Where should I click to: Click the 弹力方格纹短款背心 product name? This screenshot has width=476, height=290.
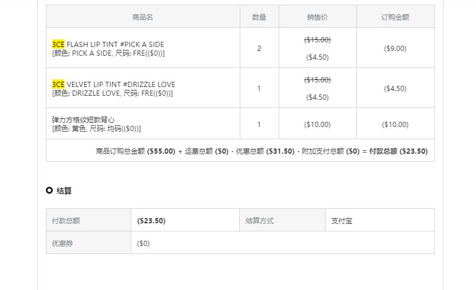click(x=83, y=119)
